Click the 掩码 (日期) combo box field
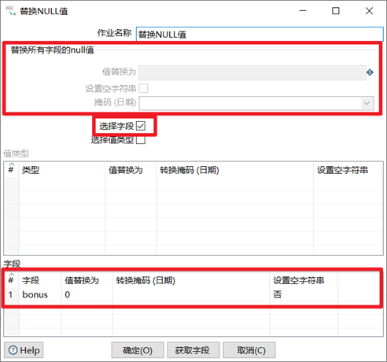387x362 pixels. point(256,103)
